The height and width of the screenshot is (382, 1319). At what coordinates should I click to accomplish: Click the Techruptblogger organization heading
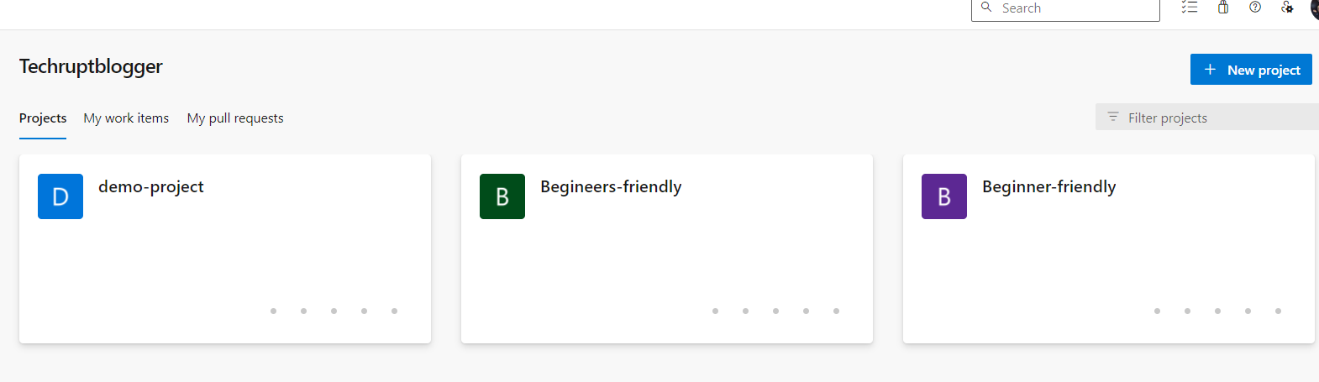pyautogui.click(x=91, y=66)
